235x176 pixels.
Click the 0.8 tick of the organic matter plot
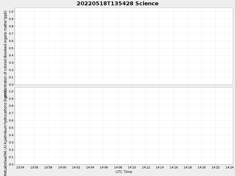(11, 26)
